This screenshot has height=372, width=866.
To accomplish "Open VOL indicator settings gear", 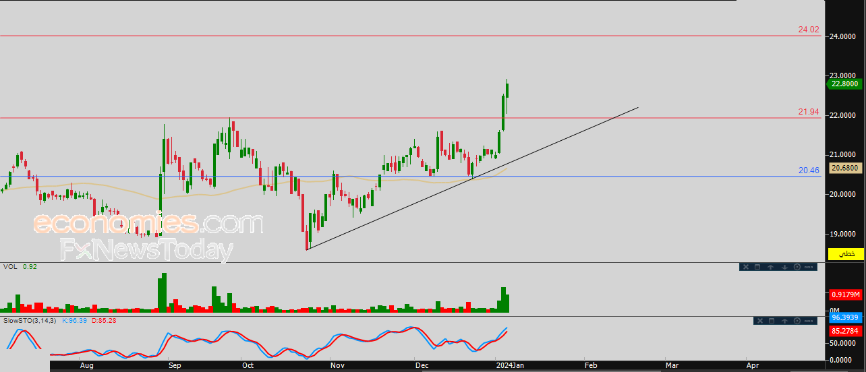I will coord(797,267).
